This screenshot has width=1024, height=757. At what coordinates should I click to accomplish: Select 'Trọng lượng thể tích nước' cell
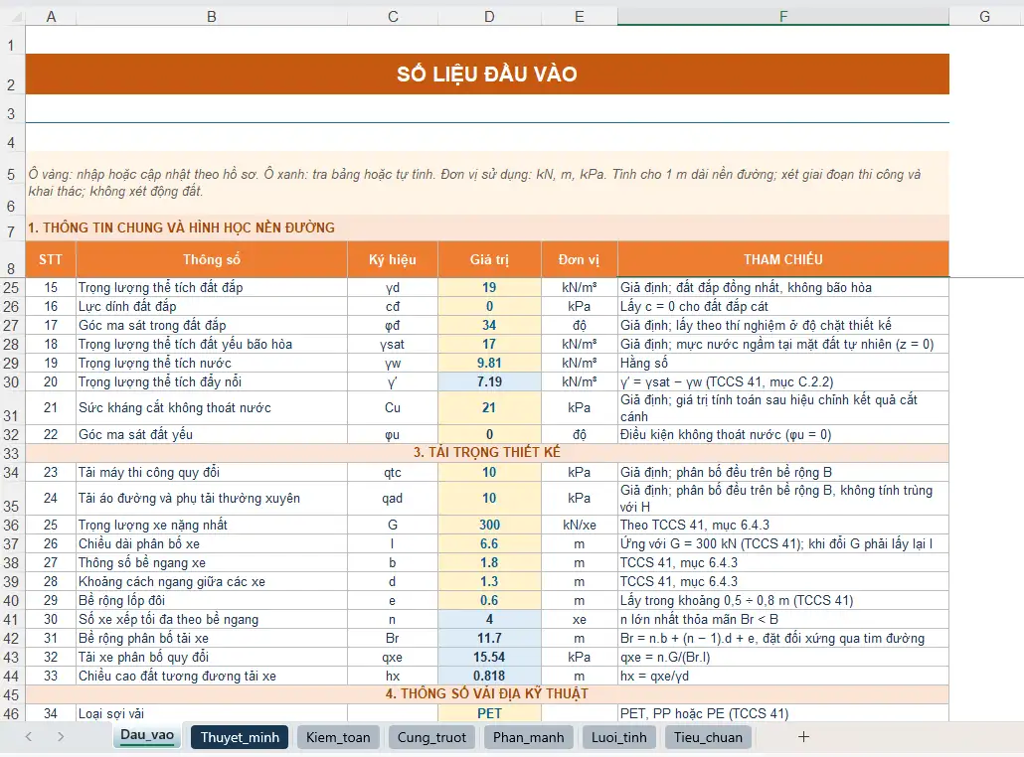pyautogui.click(x=212, y=364)
